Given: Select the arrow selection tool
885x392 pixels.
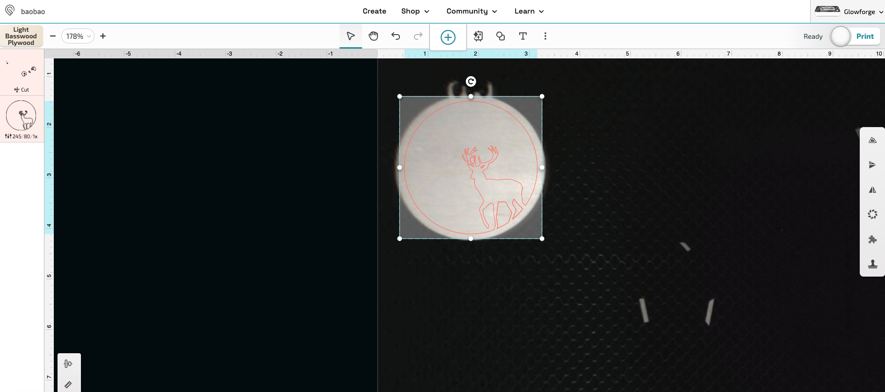Looking at the screenshot, I should pos(350,36).
